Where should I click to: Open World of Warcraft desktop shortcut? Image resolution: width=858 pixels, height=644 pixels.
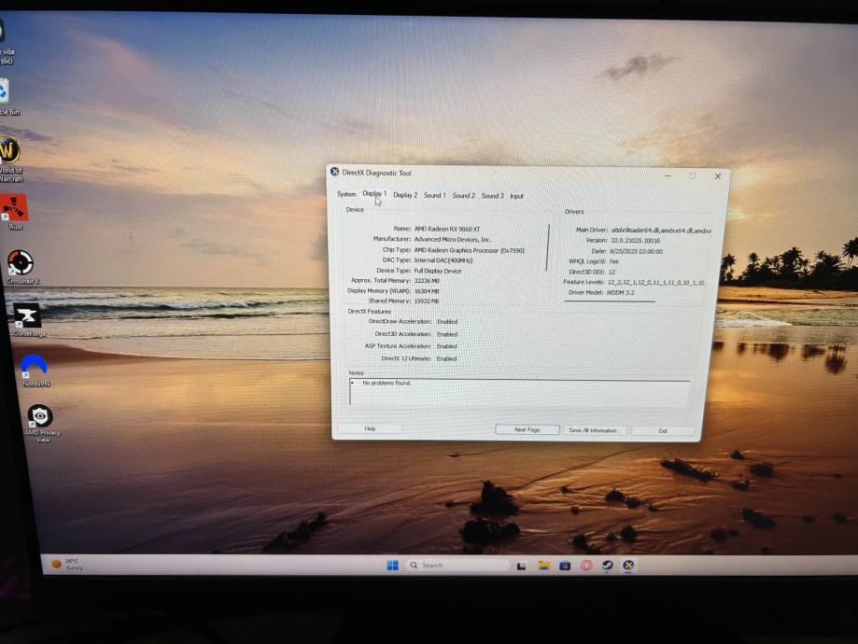click(x=9, y=159)
